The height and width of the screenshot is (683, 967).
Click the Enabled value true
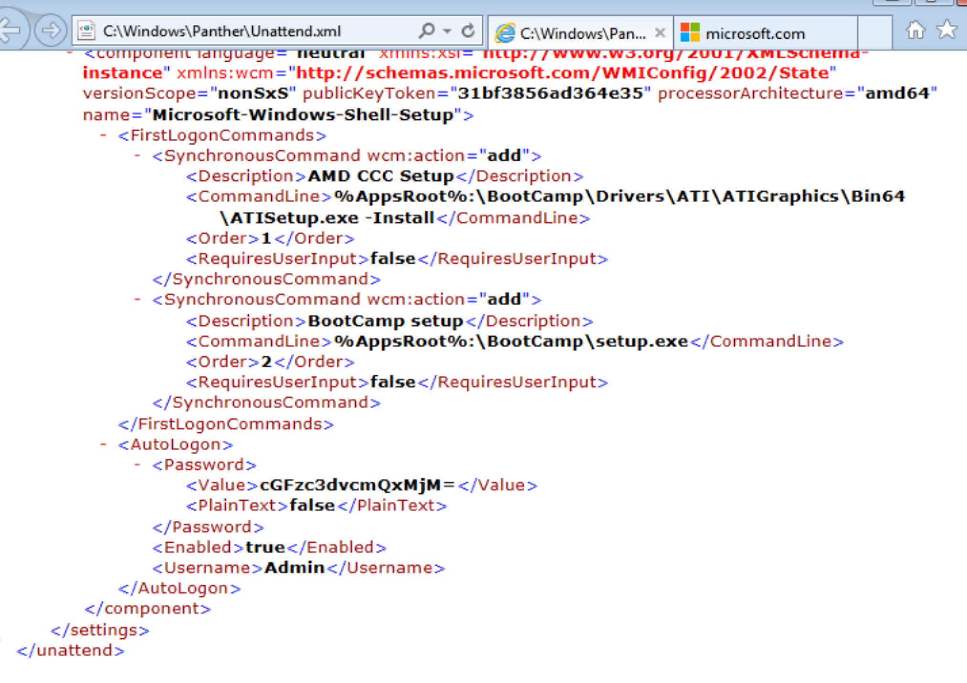click(265, 548)
